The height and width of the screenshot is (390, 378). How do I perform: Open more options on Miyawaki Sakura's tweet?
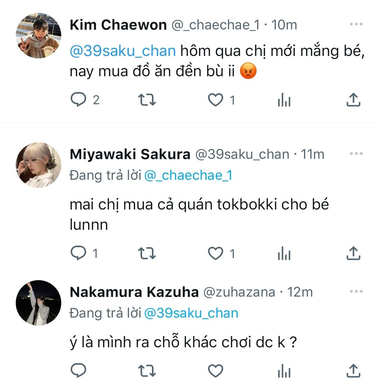click(x=356, y=154)
